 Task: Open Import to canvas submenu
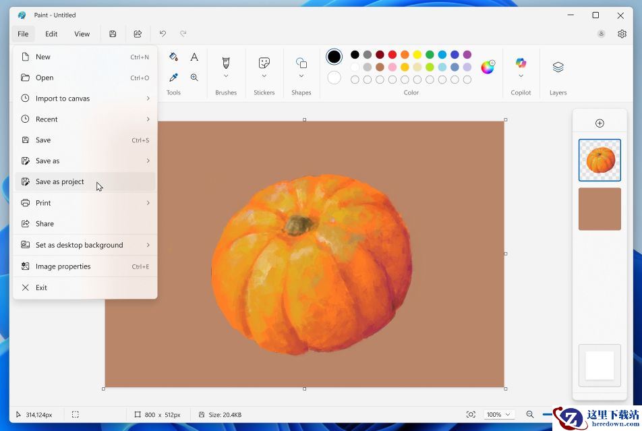[x=63, y=98]
